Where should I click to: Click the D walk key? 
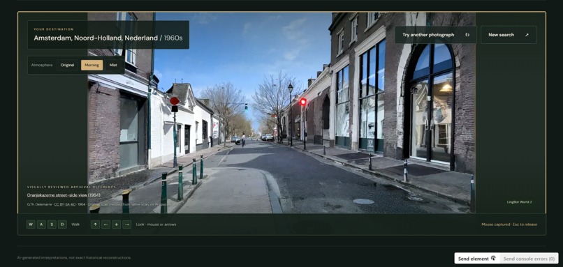point(62,224)
